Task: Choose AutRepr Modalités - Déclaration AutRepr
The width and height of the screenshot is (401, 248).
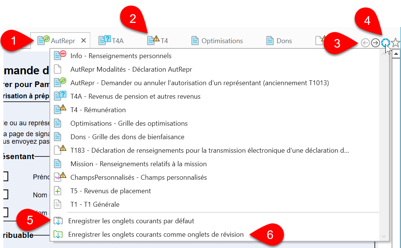Action: point(131,69)
